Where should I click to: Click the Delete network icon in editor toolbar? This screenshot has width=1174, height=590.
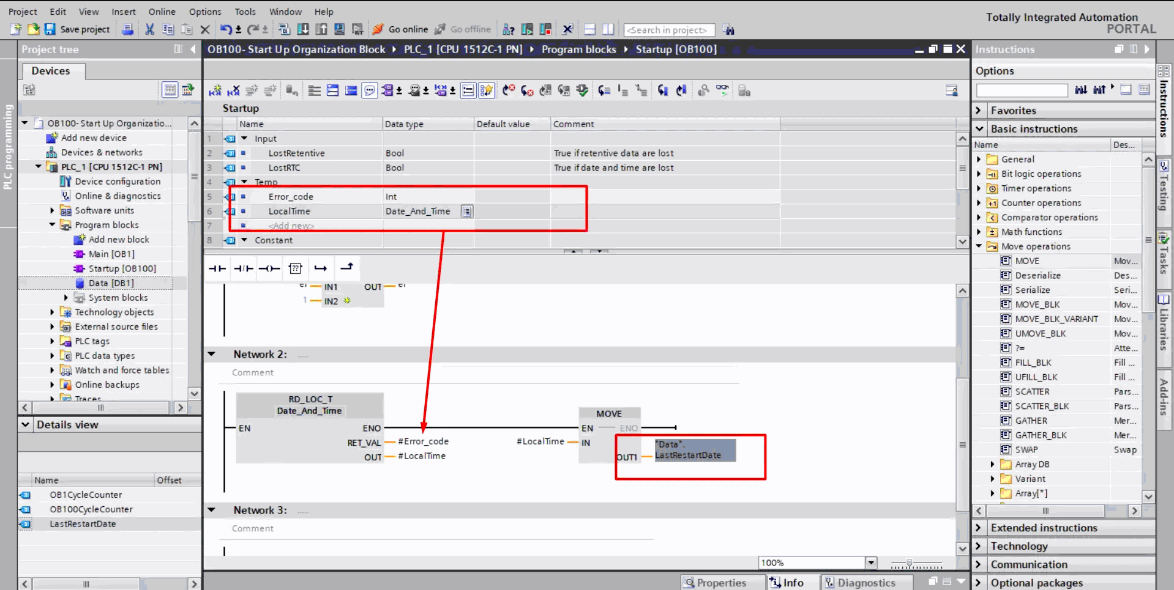coord(234,90)
